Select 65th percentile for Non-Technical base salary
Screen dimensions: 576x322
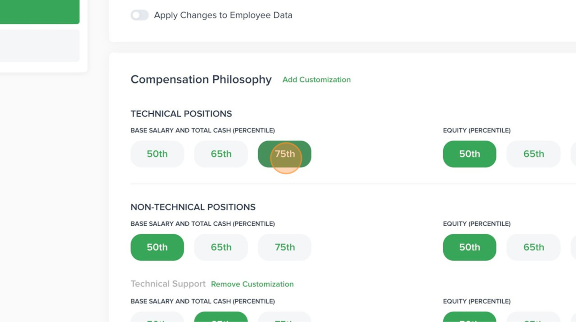tap(221, 247)
